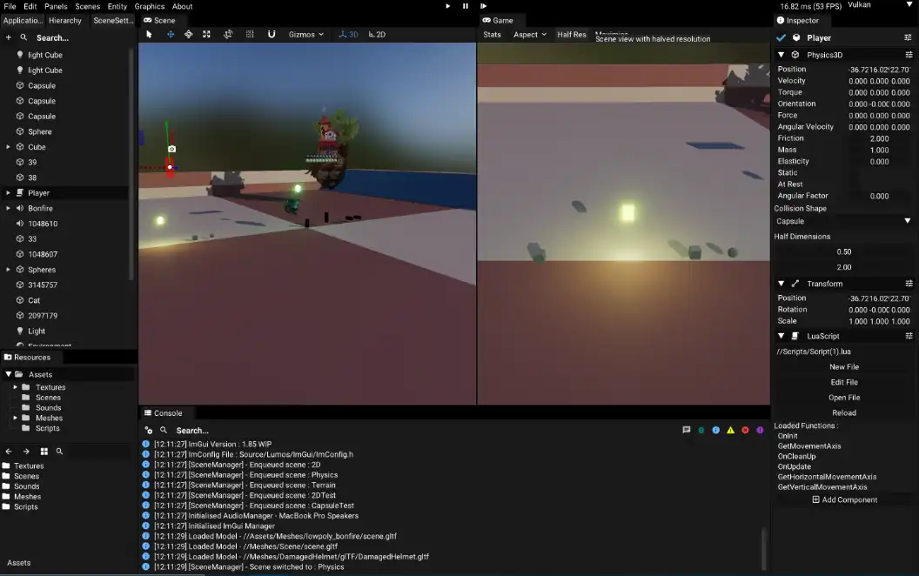Open Physics3D component settings icon
919x576 pixels.
coord(909,55)
